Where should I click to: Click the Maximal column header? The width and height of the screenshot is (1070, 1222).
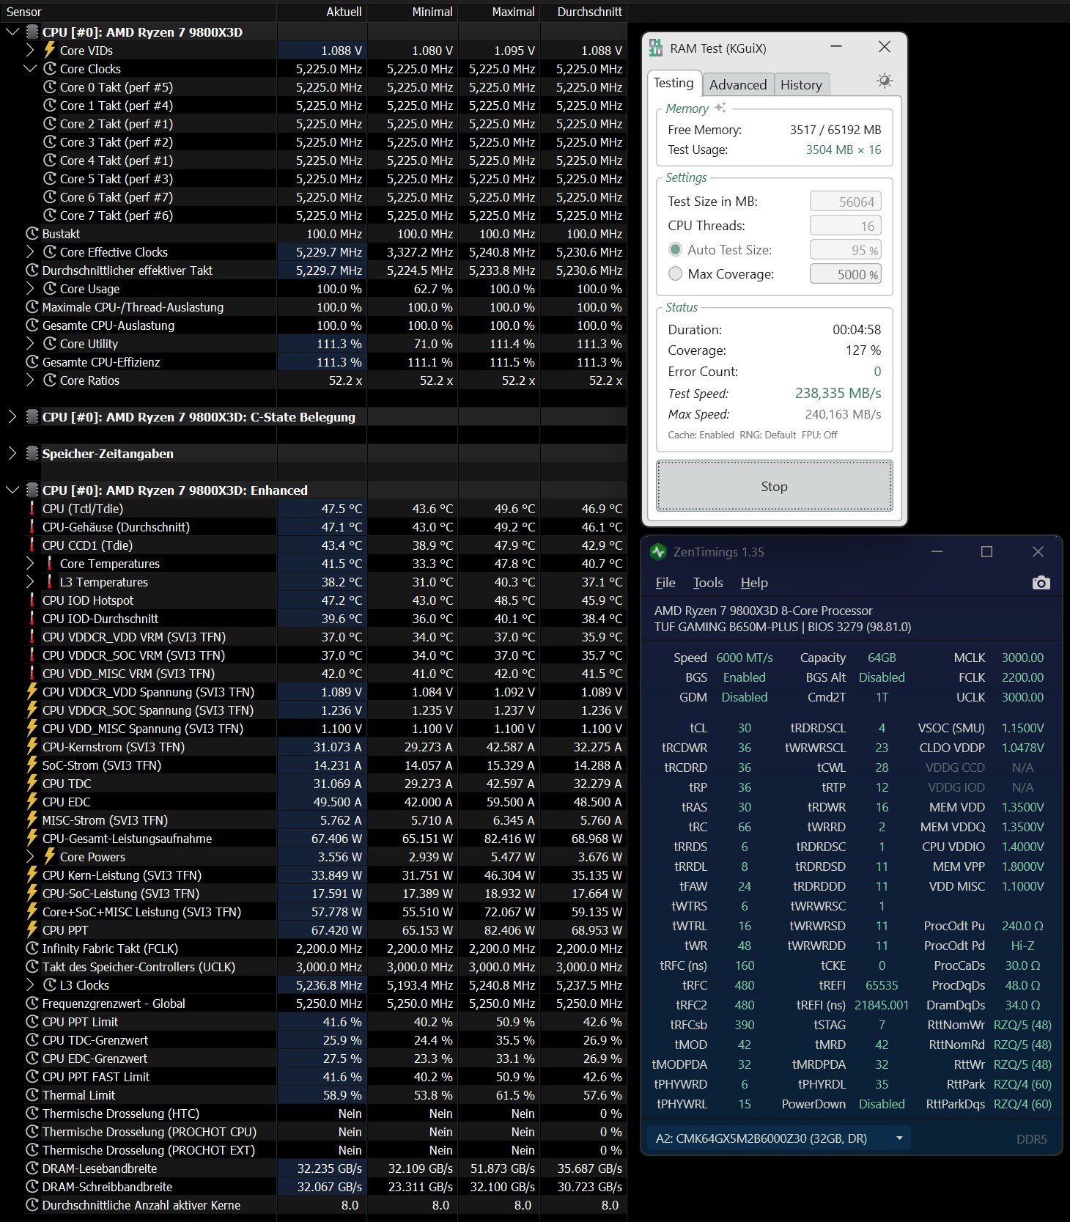(x=499, y=12)
